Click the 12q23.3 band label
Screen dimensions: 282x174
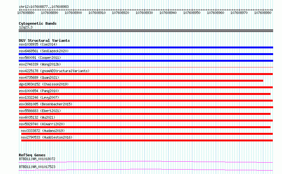[26, 27]
